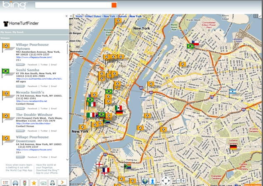Click the Brazil flag beside Sushi Samba
Image resolution: width=263 pixels, height=186 pixels.
tap(5, 71)
